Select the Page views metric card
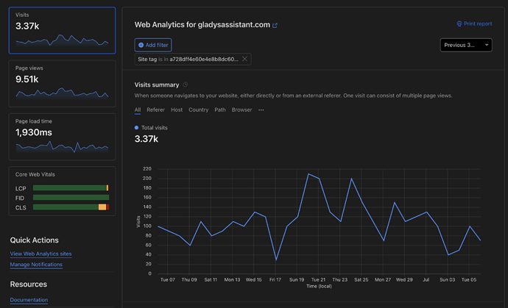This screenshot has width=508, height=308. pos(62,84)
